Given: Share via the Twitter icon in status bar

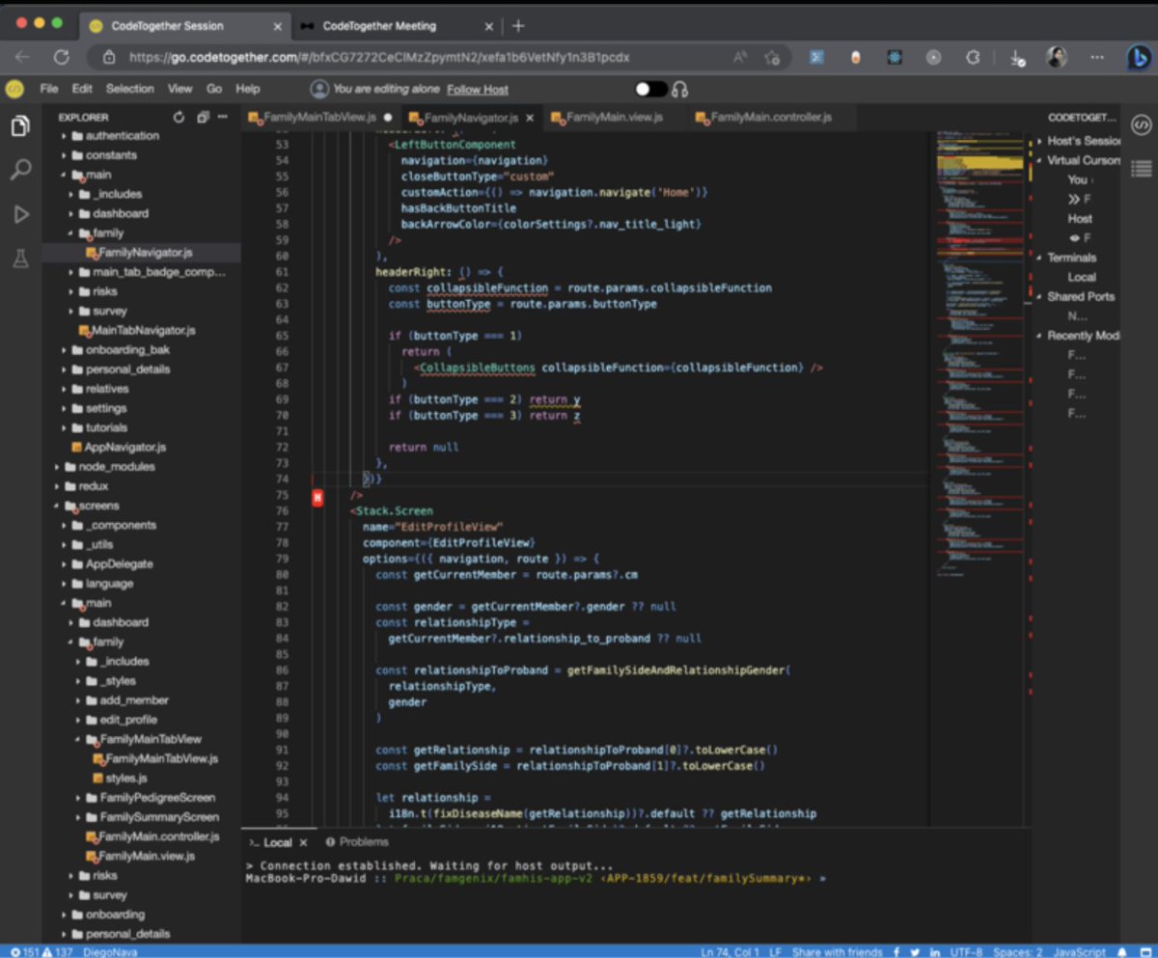Looking at the screenshot, I should click(917, 951).
